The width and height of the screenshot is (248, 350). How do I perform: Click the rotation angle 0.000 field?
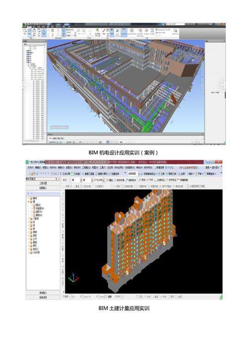click(x=117, y=297)
